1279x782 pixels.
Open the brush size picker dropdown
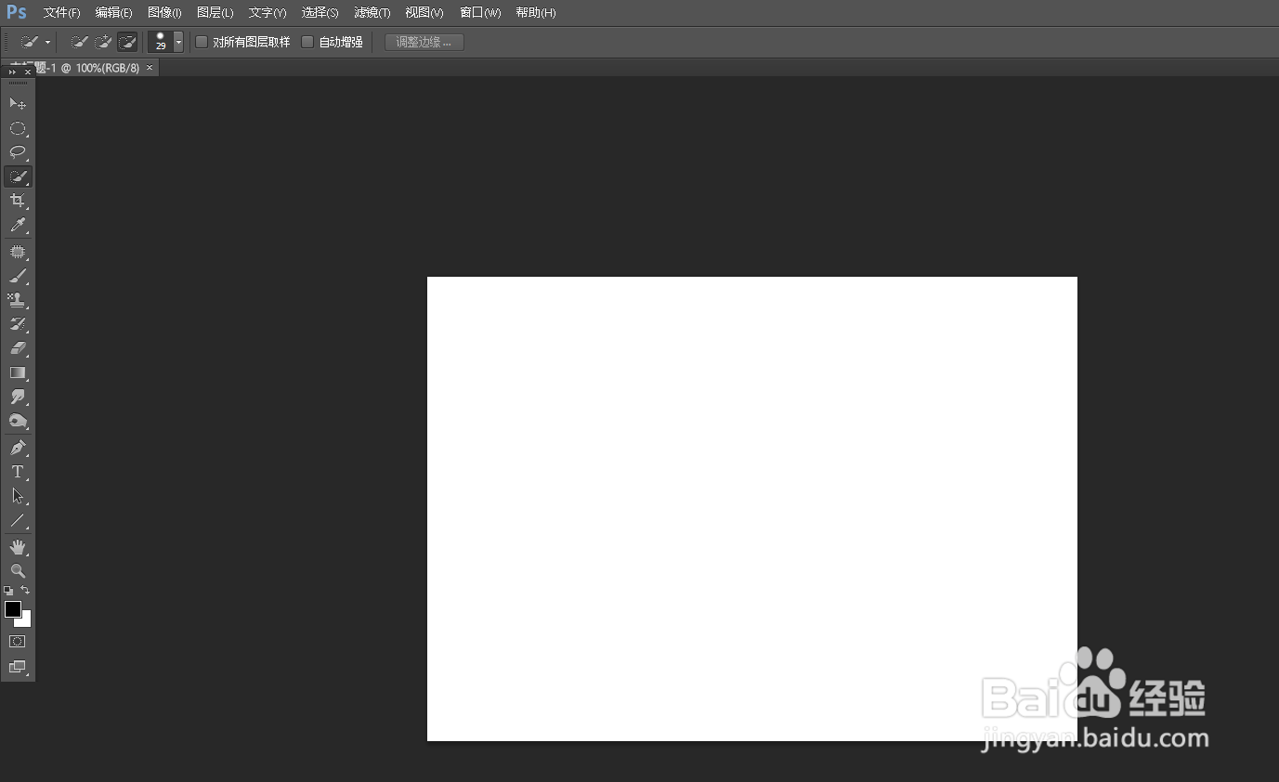(177, 41)
